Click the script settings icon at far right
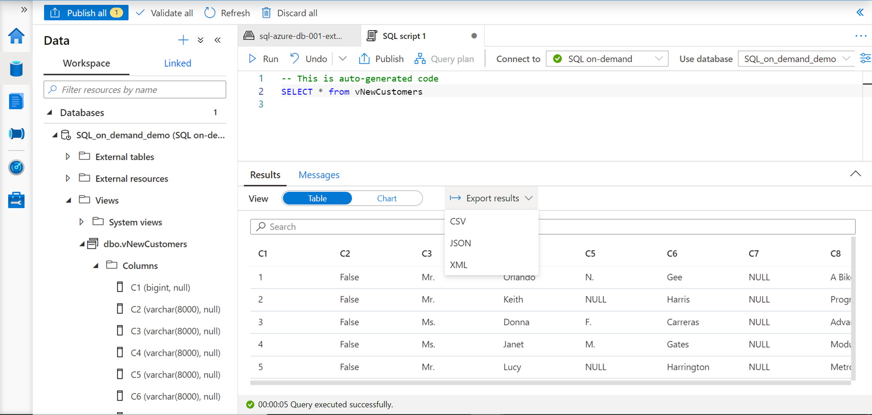 865,59
